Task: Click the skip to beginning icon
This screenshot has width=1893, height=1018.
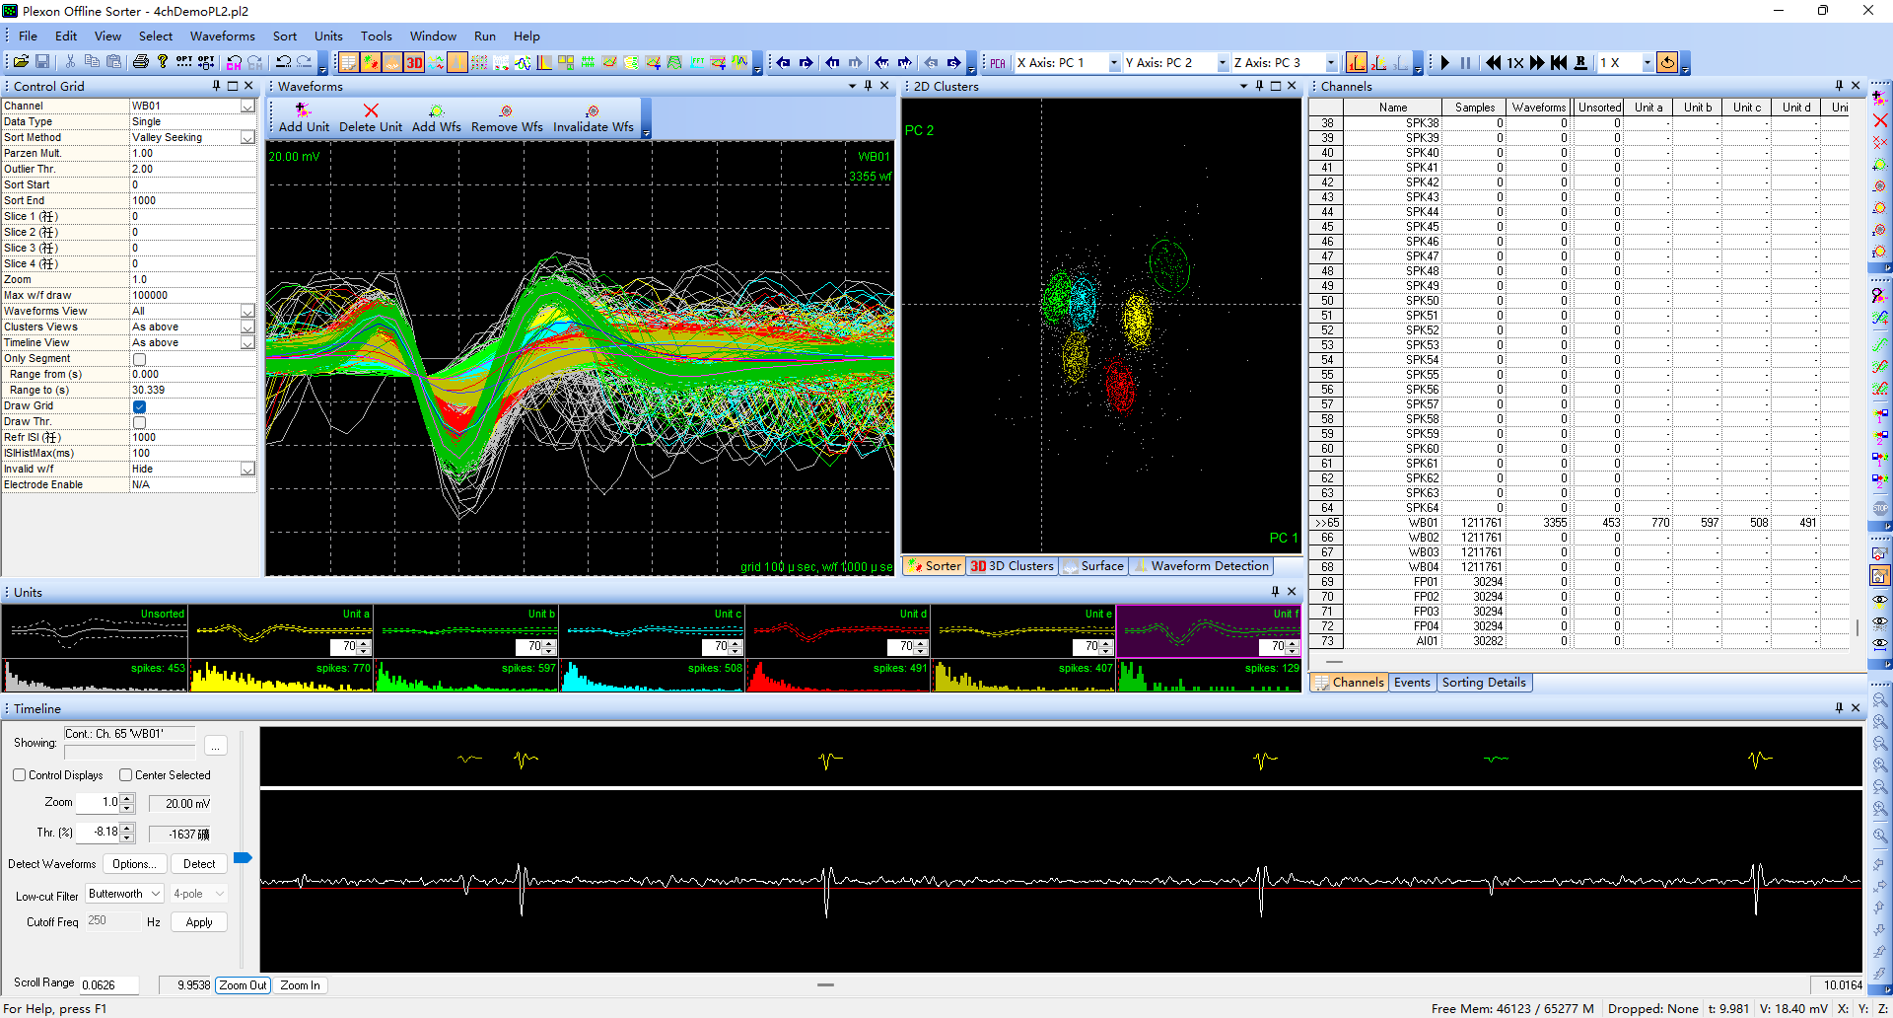Action: (x=1559, y=63)
